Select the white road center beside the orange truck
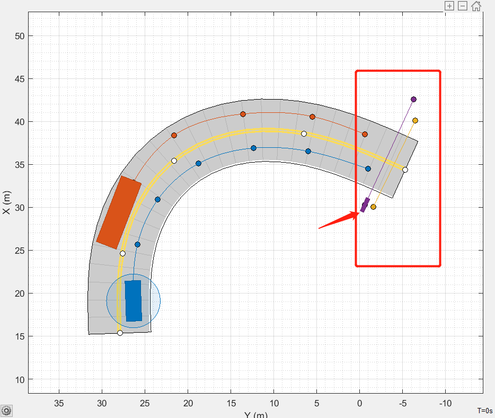 point(122,254)
